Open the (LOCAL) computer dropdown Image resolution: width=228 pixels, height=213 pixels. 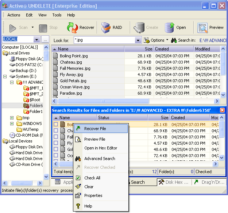tap(36, 39)
